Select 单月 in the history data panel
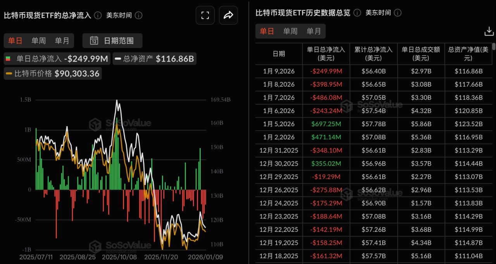 pyautogui.click(x=313, y=31)
